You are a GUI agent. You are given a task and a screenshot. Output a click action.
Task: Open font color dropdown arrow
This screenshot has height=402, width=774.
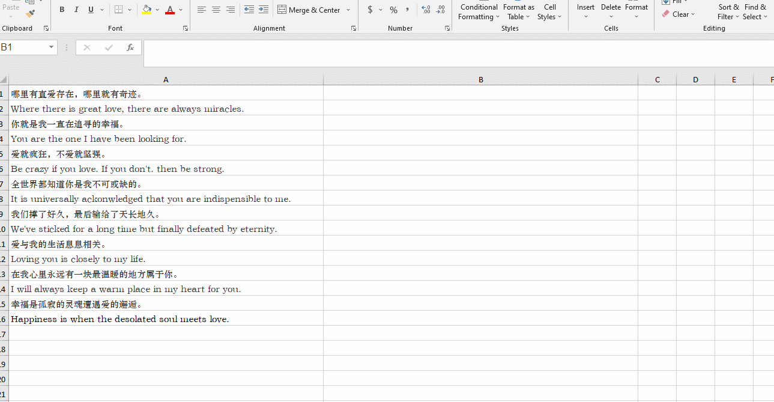coord(181,10)
